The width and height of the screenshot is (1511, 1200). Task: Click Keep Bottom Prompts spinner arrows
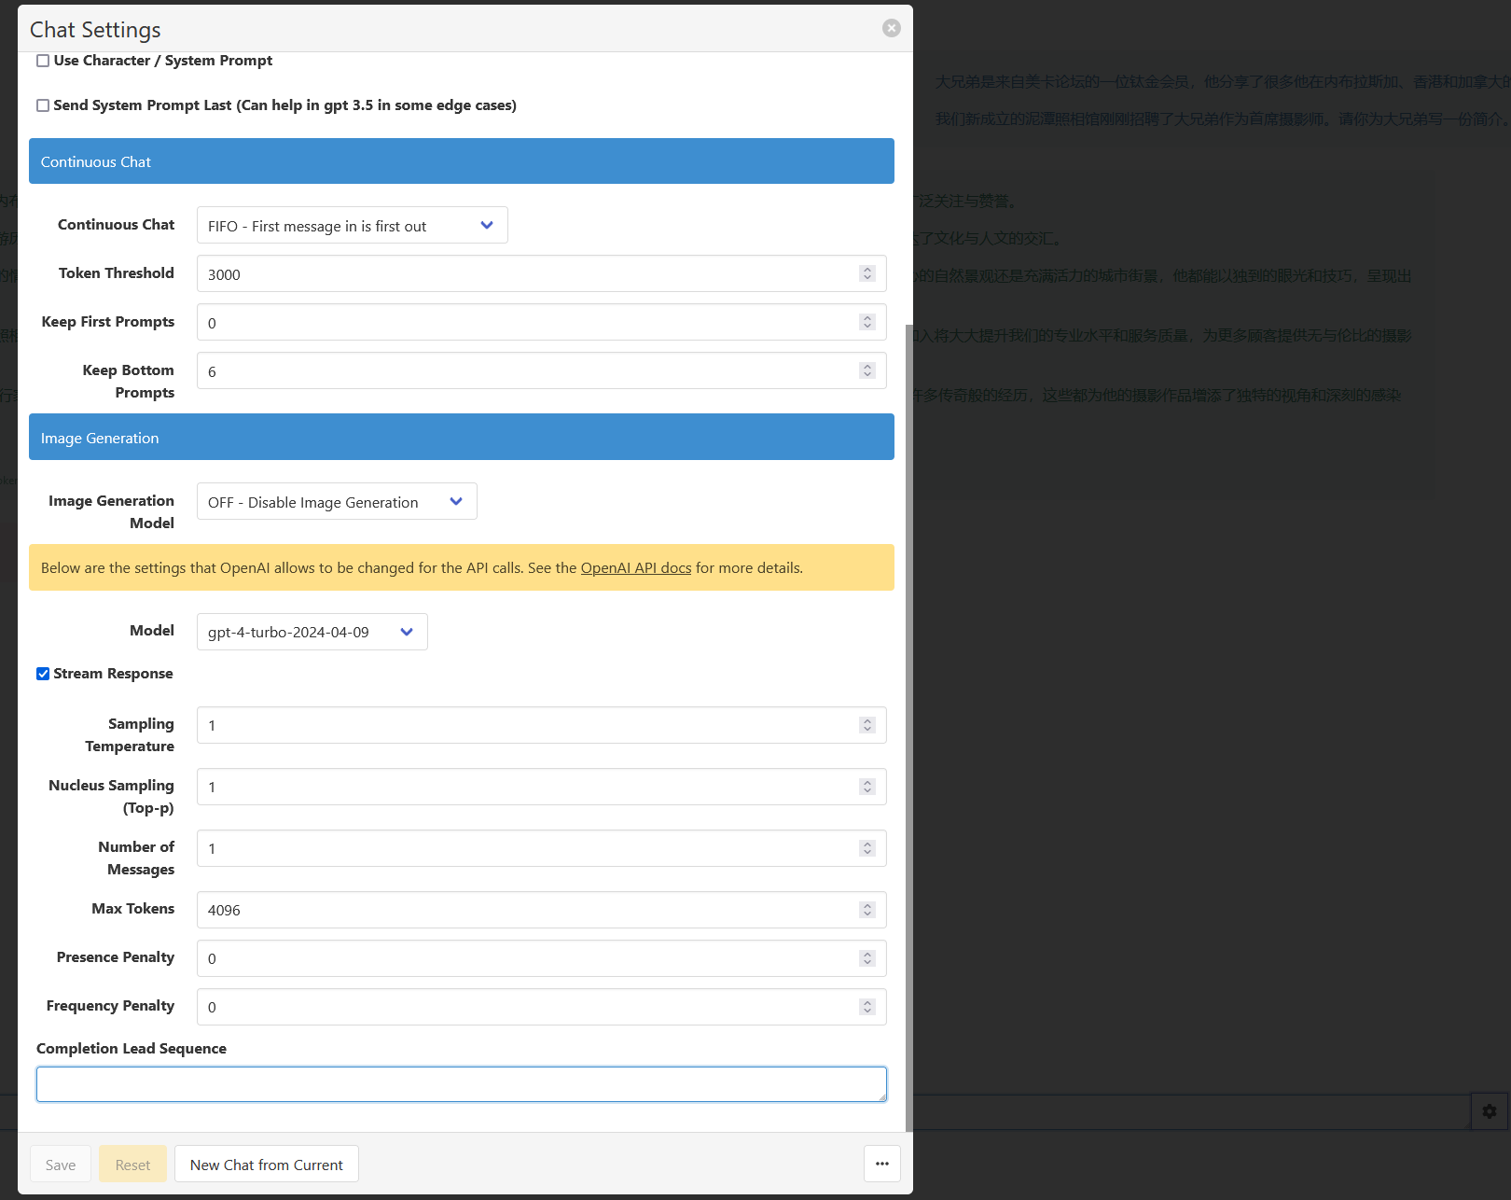coord(866,370)
